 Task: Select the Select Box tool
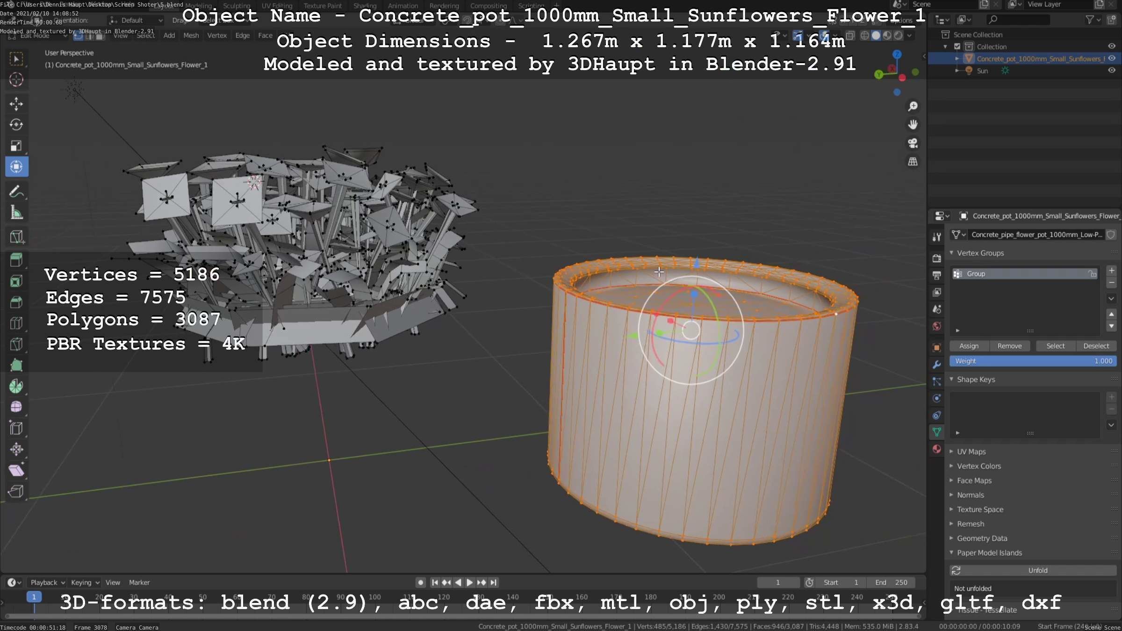click(16, 58)
